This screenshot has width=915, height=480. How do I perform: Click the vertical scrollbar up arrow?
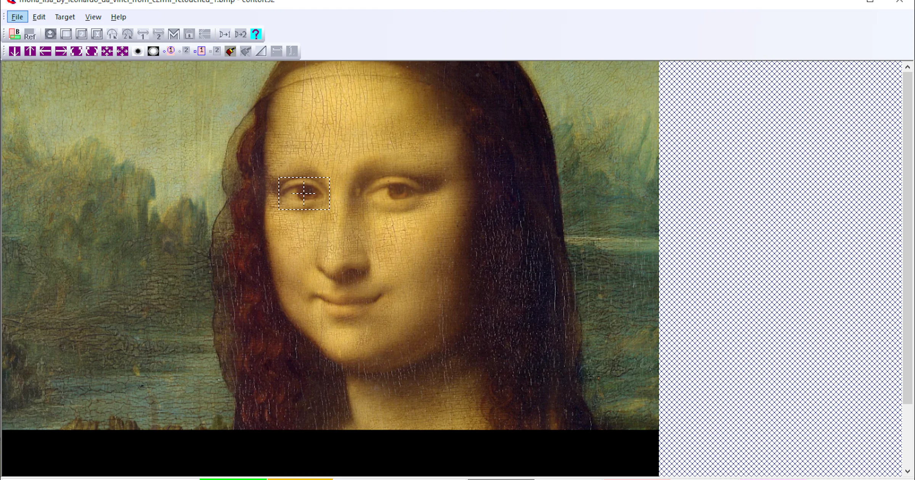(908, 67)
